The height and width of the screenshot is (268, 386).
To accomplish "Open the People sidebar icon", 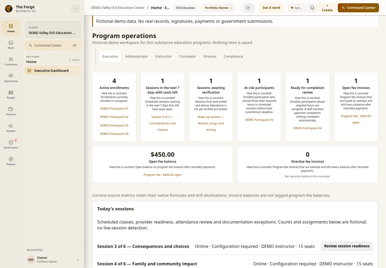I will coord(11,95).
